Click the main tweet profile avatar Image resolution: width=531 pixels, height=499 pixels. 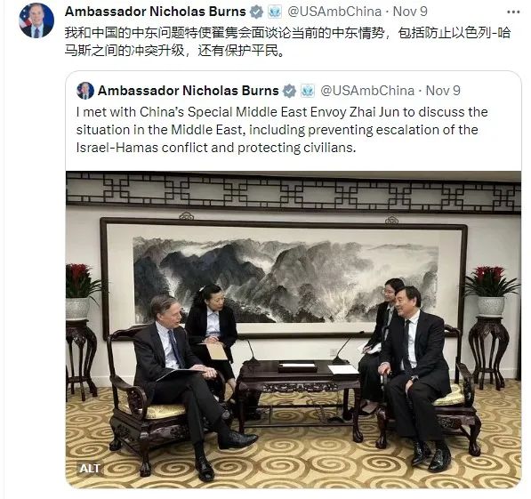[36, 20]
